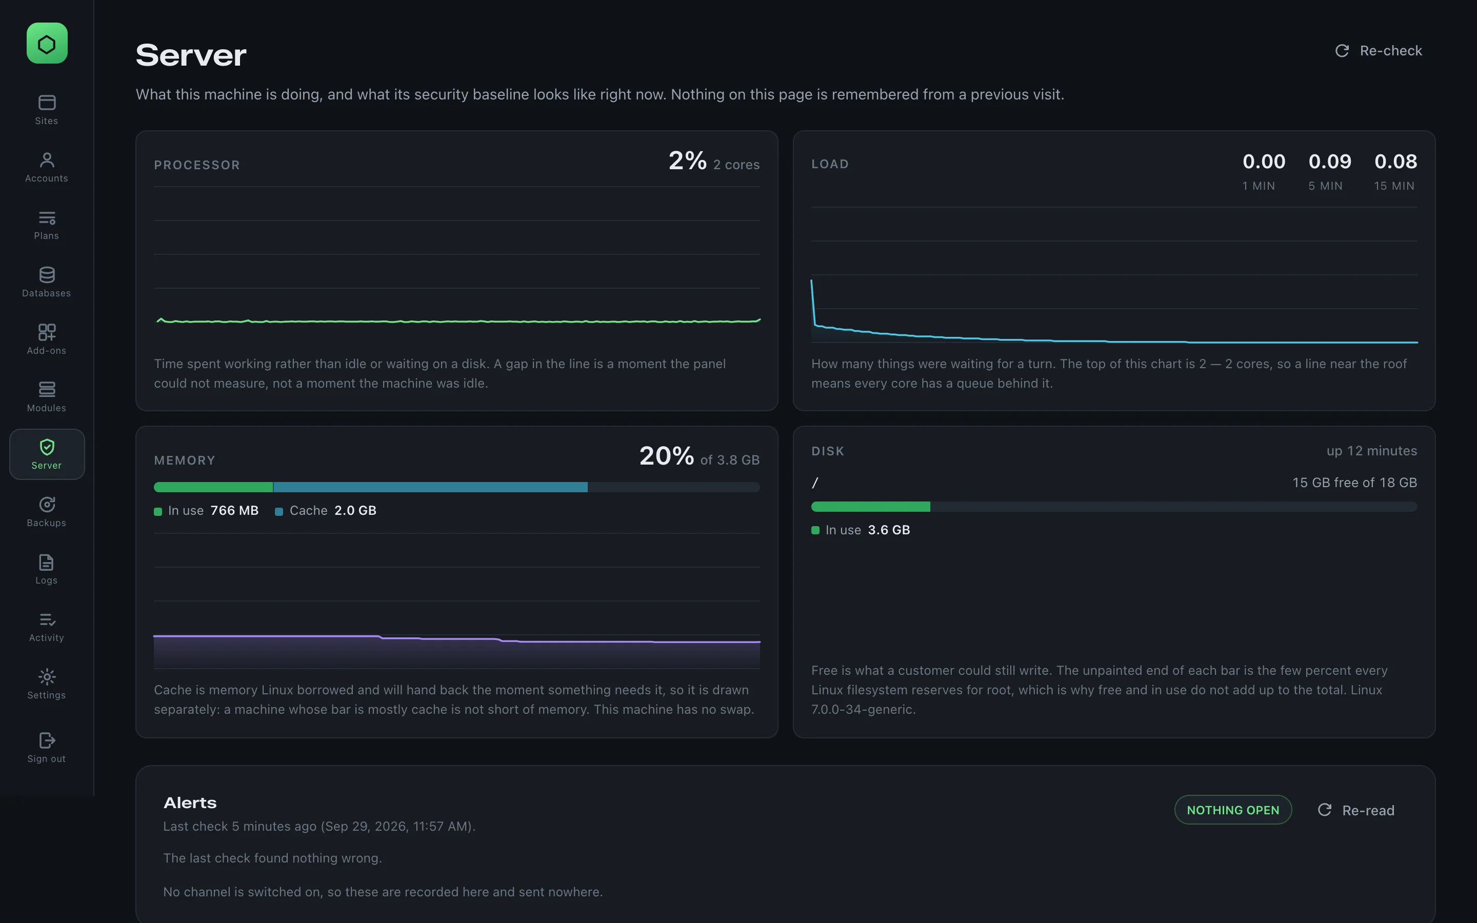
Task: Click the '/' mount point label
Action: 815,483
